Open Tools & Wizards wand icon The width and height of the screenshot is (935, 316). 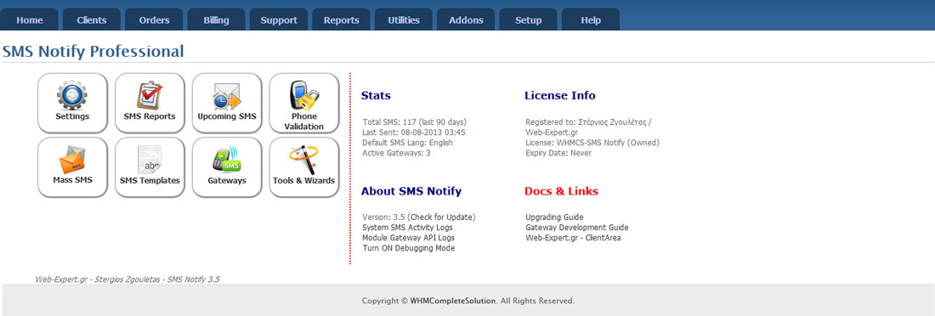pyautogui.click(x=304, y=167)
